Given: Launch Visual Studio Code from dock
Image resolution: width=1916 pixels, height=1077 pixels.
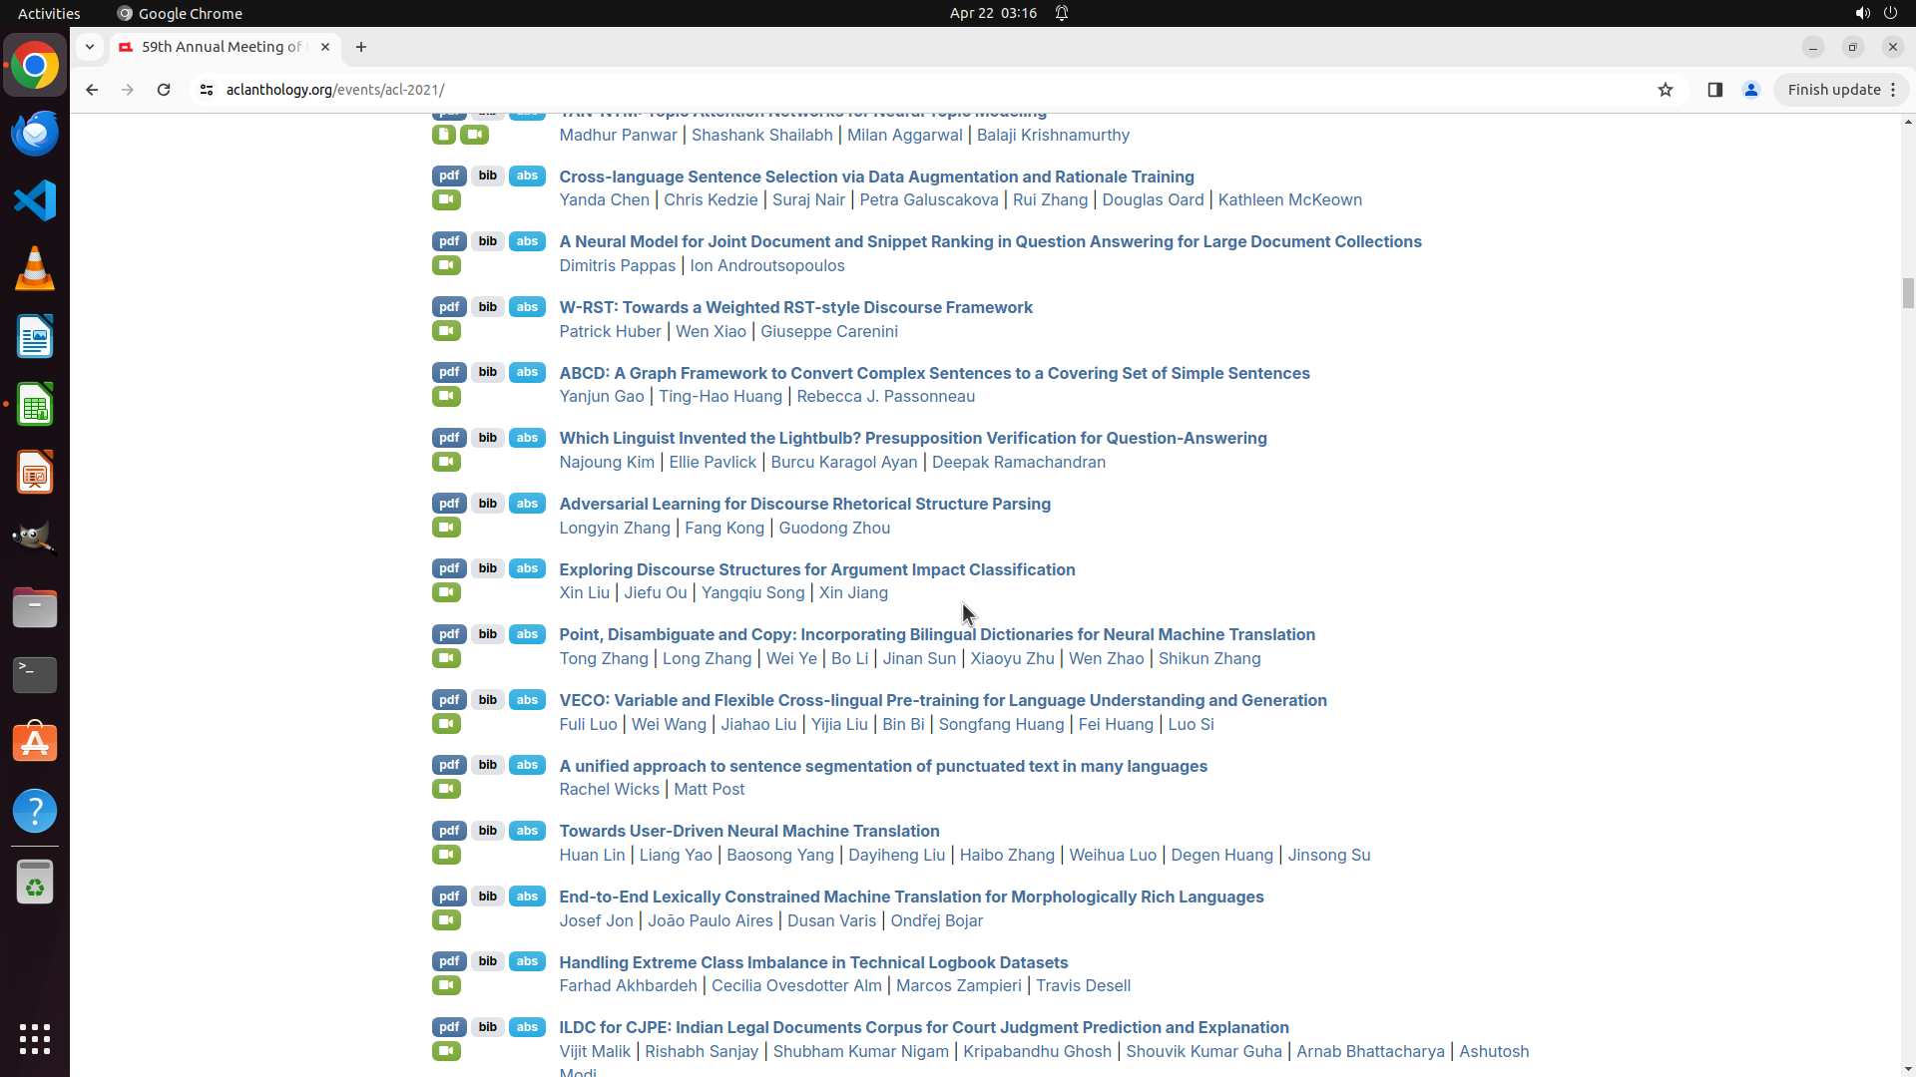Looking at the screenshot, I should 35,200.
